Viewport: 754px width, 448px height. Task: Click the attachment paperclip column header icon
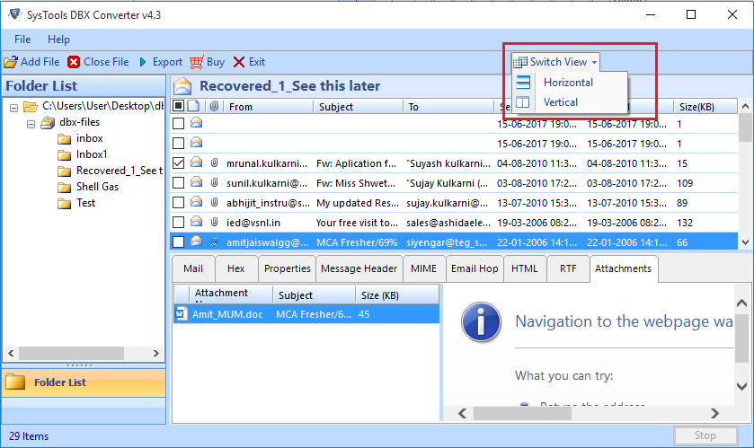point(214,106)
